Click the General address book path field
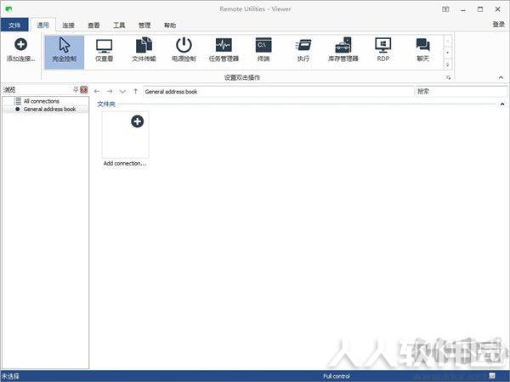Screen dimensions: 510x382 pos(279,92)
